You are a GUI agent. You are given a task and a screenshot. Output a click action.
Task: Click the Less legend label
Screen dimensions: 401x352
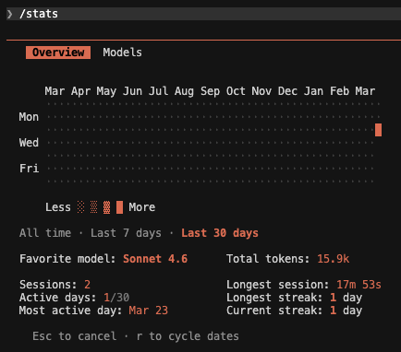click(x=58, y=207)
